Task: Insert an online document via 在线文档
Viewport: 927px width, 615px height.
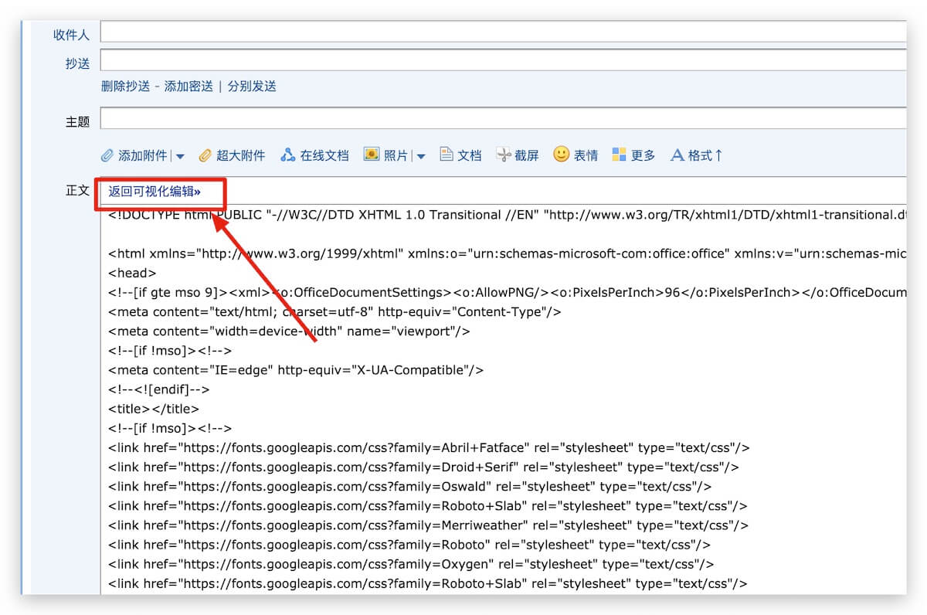Action: [x=315, y=155]
